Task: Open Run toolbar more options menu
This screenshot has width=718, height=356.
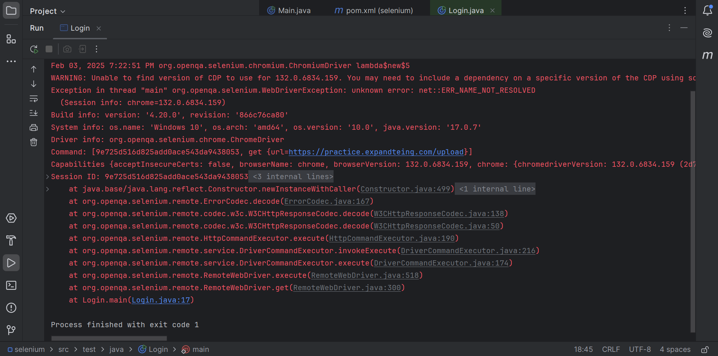Action: click(x=96, y=49)
